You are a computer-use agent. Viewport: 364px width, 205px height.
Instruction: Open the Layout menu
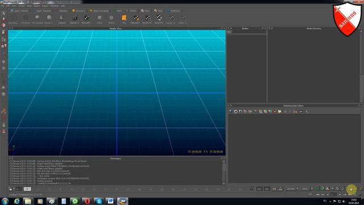[22, 6]
